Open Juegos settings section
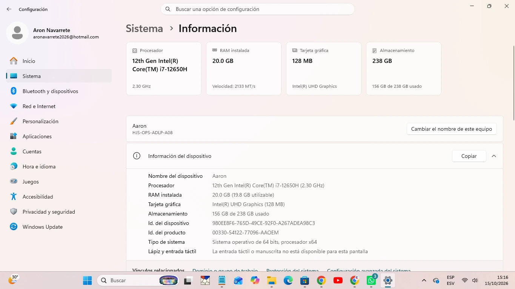The height and width of the screenshot is (289, 515). 59,182
